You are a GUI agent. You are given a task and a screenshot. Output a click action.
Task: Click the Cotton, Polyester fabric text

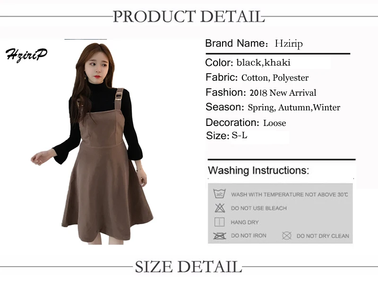coord(275,78)
